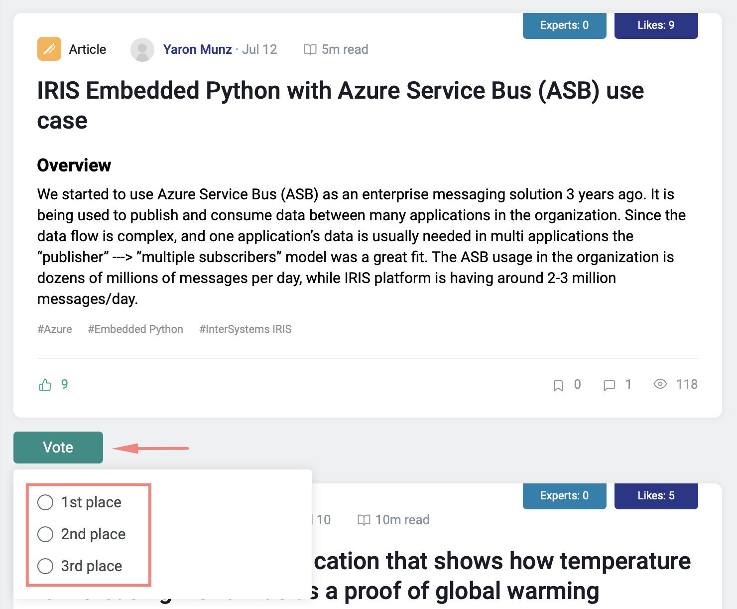This screenshot has width=737, height=609.
Task: Click the Jul 12 post date
Action: click(259, 49)
